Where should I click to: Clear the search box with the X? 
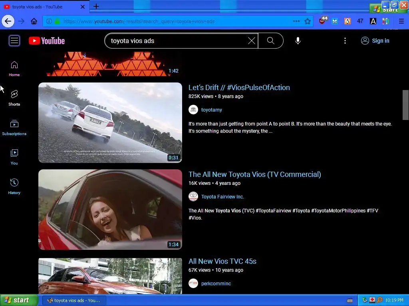tap(252, 41)
